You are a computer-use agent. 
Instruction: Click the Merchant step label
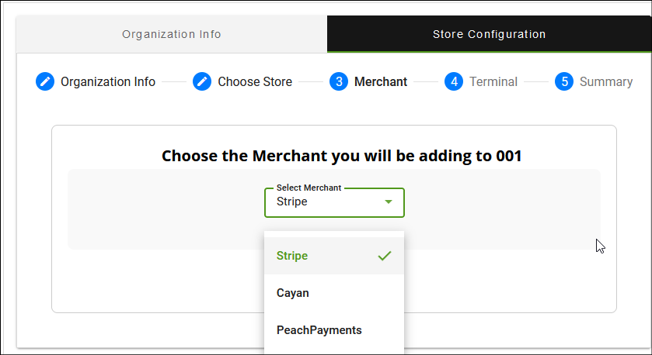pos(381,81)
